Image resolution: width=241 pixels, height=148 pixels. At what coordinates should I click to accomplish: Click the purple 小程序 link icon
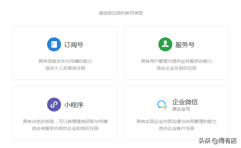[54, 105]
